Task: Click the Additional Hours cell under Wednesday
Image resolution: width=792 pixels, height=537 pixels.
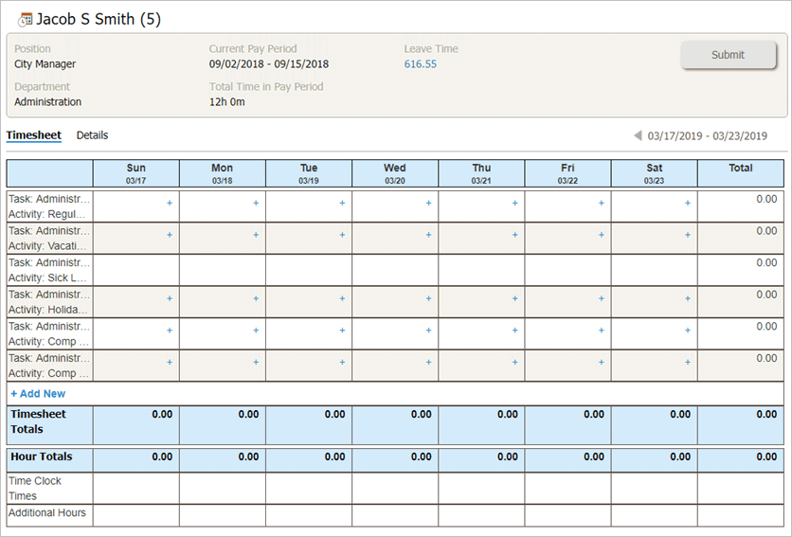Action: click(394, 515)
